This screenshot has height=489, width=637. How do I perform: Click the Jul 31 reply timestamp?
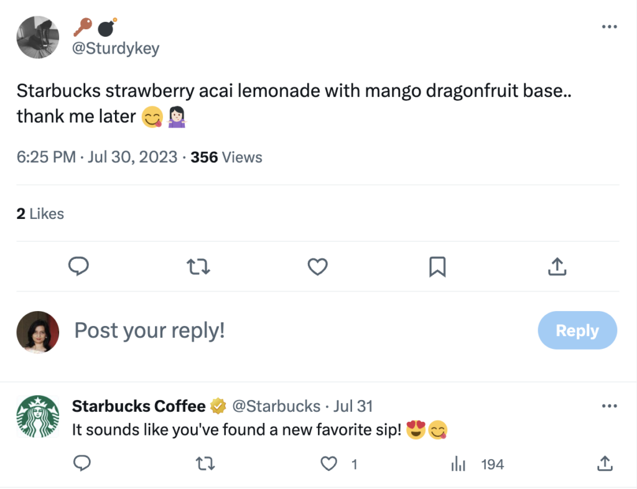(353, 407)
